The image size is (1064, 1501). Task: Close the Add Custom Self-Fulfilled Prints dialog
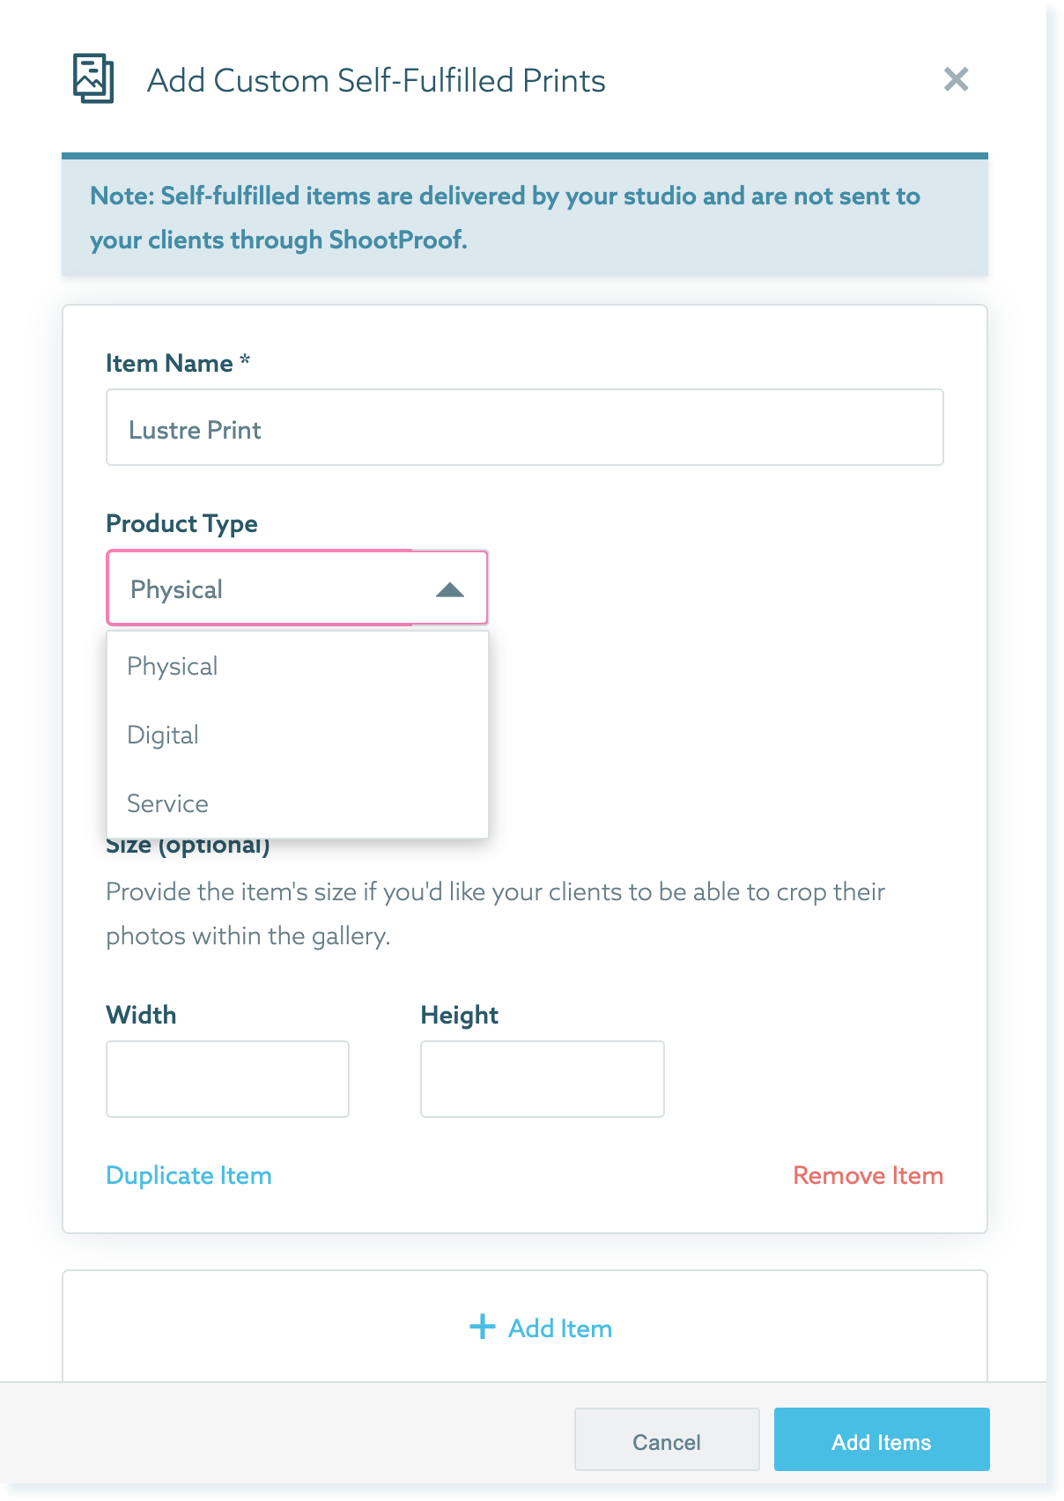point(956,79)
